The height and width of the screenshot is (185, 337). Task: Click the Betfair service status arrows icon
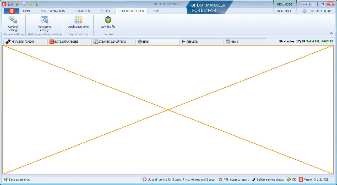tap(254, 180)
